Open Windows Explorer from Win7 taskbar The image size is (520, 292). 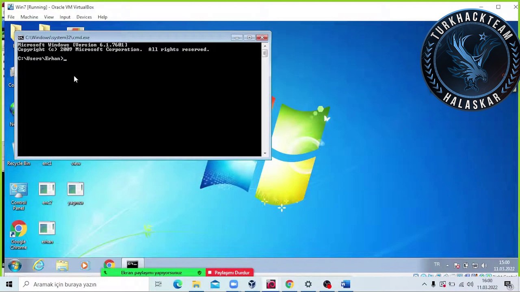point(62,266)
